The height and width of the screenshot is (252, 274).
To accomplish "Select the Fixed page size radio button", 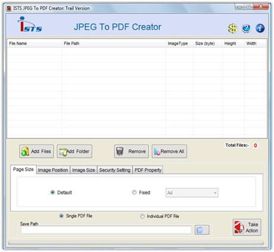I will click(134, 192).
